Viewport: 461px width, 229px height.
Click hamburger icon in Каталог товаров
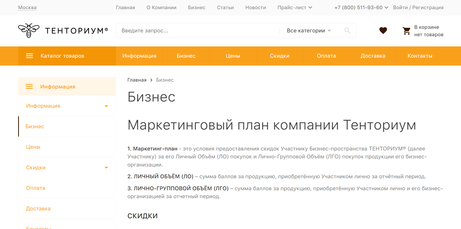pyautogui.click(x=30, y=56)
